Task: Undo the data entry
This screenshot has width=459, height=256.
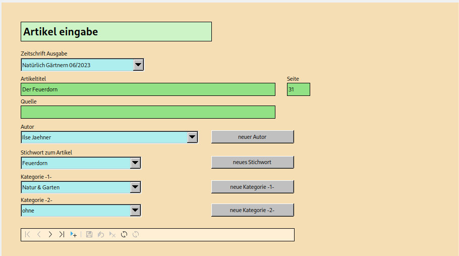Action: pos(101,234)
